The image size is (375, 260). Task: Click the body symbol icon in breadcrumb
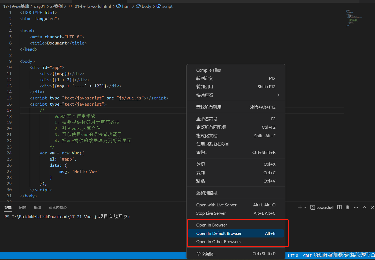point(138,6)
